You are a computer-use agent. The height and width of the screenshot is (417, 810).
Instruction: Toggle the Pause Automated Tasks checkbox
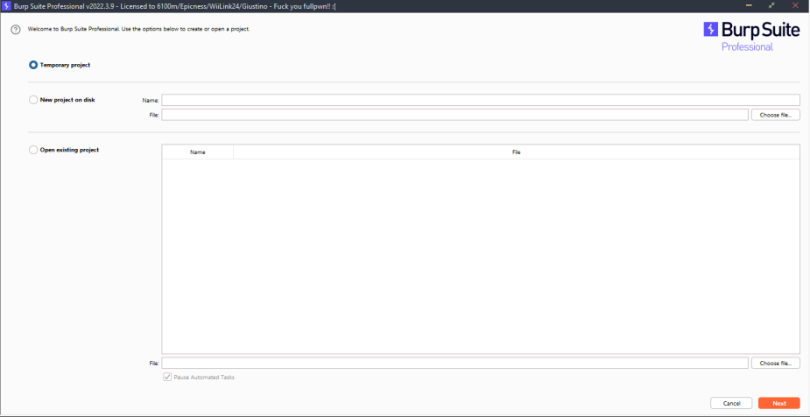click(167, 378)
